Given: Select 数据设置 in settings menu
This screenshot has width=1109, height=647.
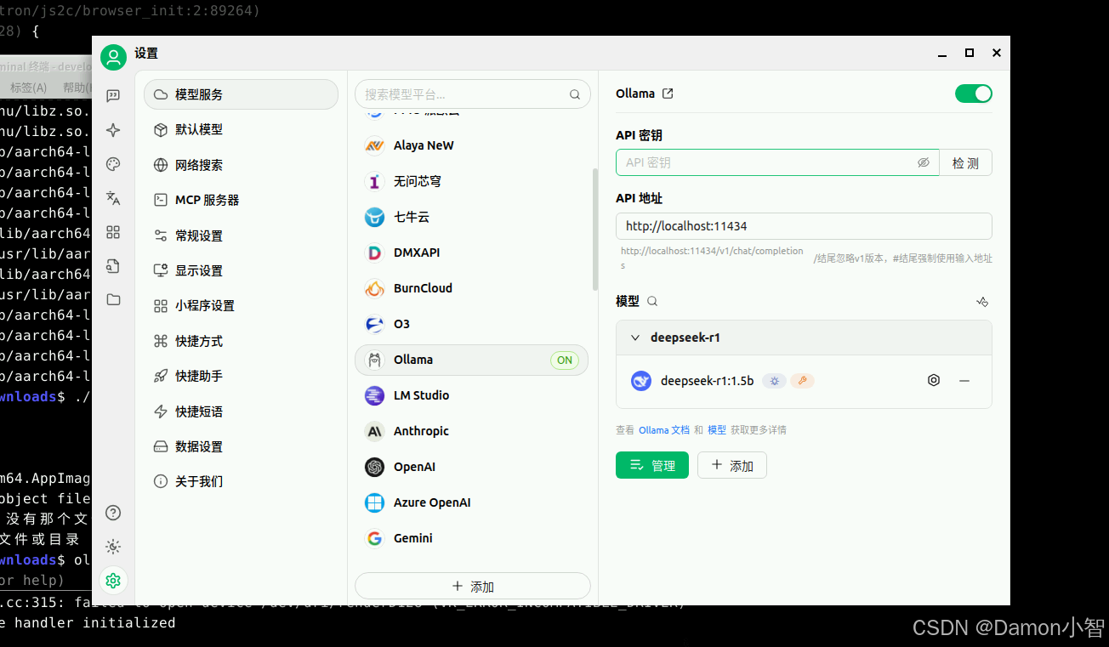Looking at the screenshot, I should 241,446.
